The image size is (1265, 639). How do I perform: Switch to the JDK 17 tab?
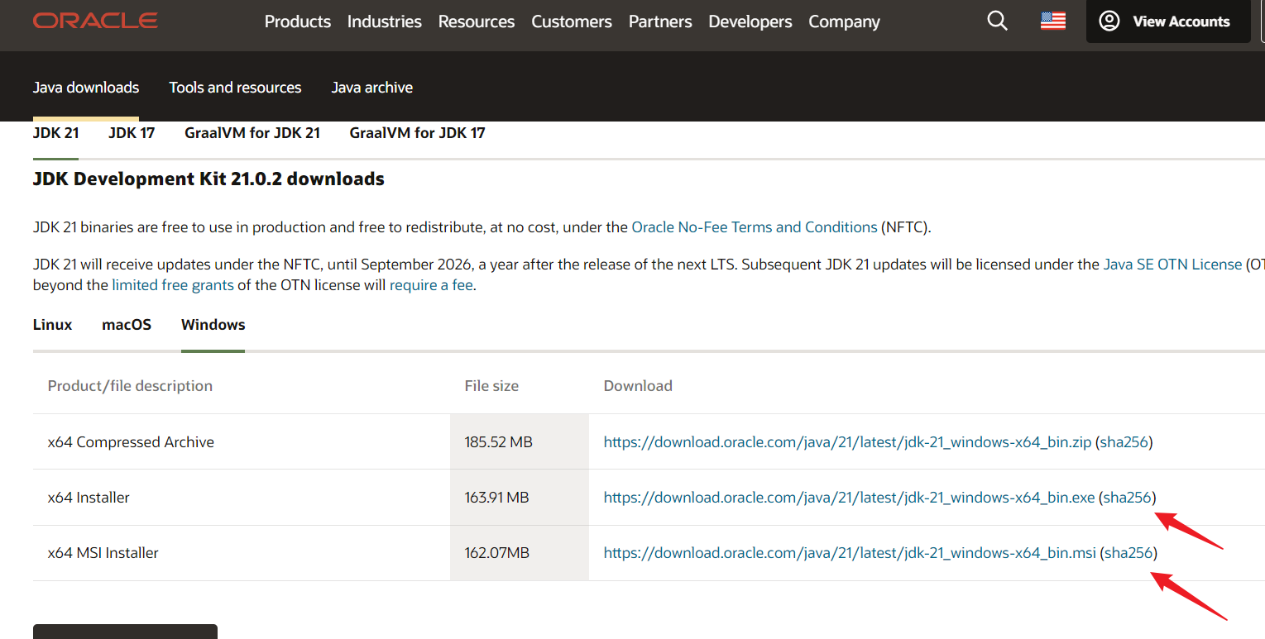click(x=132, y=132)
